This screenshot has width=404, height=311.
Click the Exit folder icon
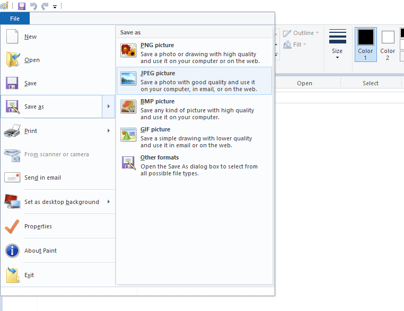click(x=13, y=275)
